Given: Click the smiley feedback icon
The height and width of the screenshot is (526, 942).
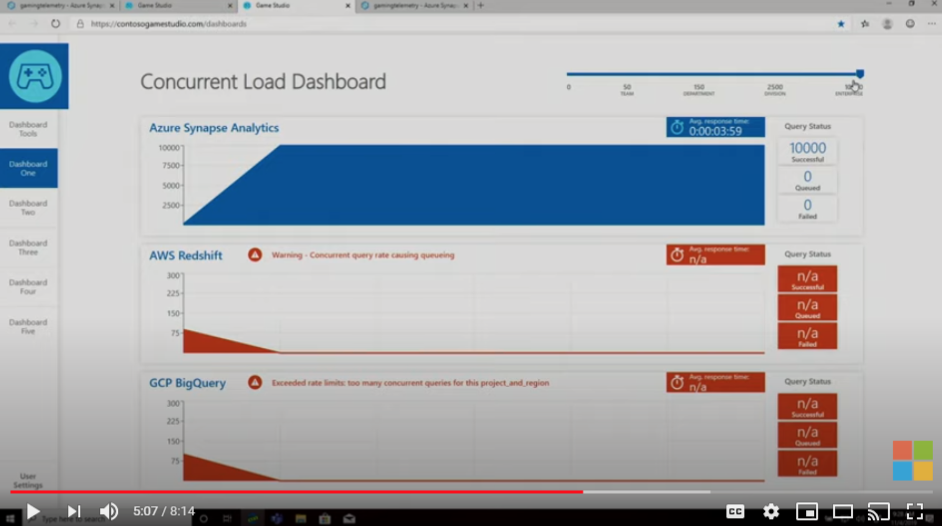Looking at the screenshot, I should [x=910, y=24].
